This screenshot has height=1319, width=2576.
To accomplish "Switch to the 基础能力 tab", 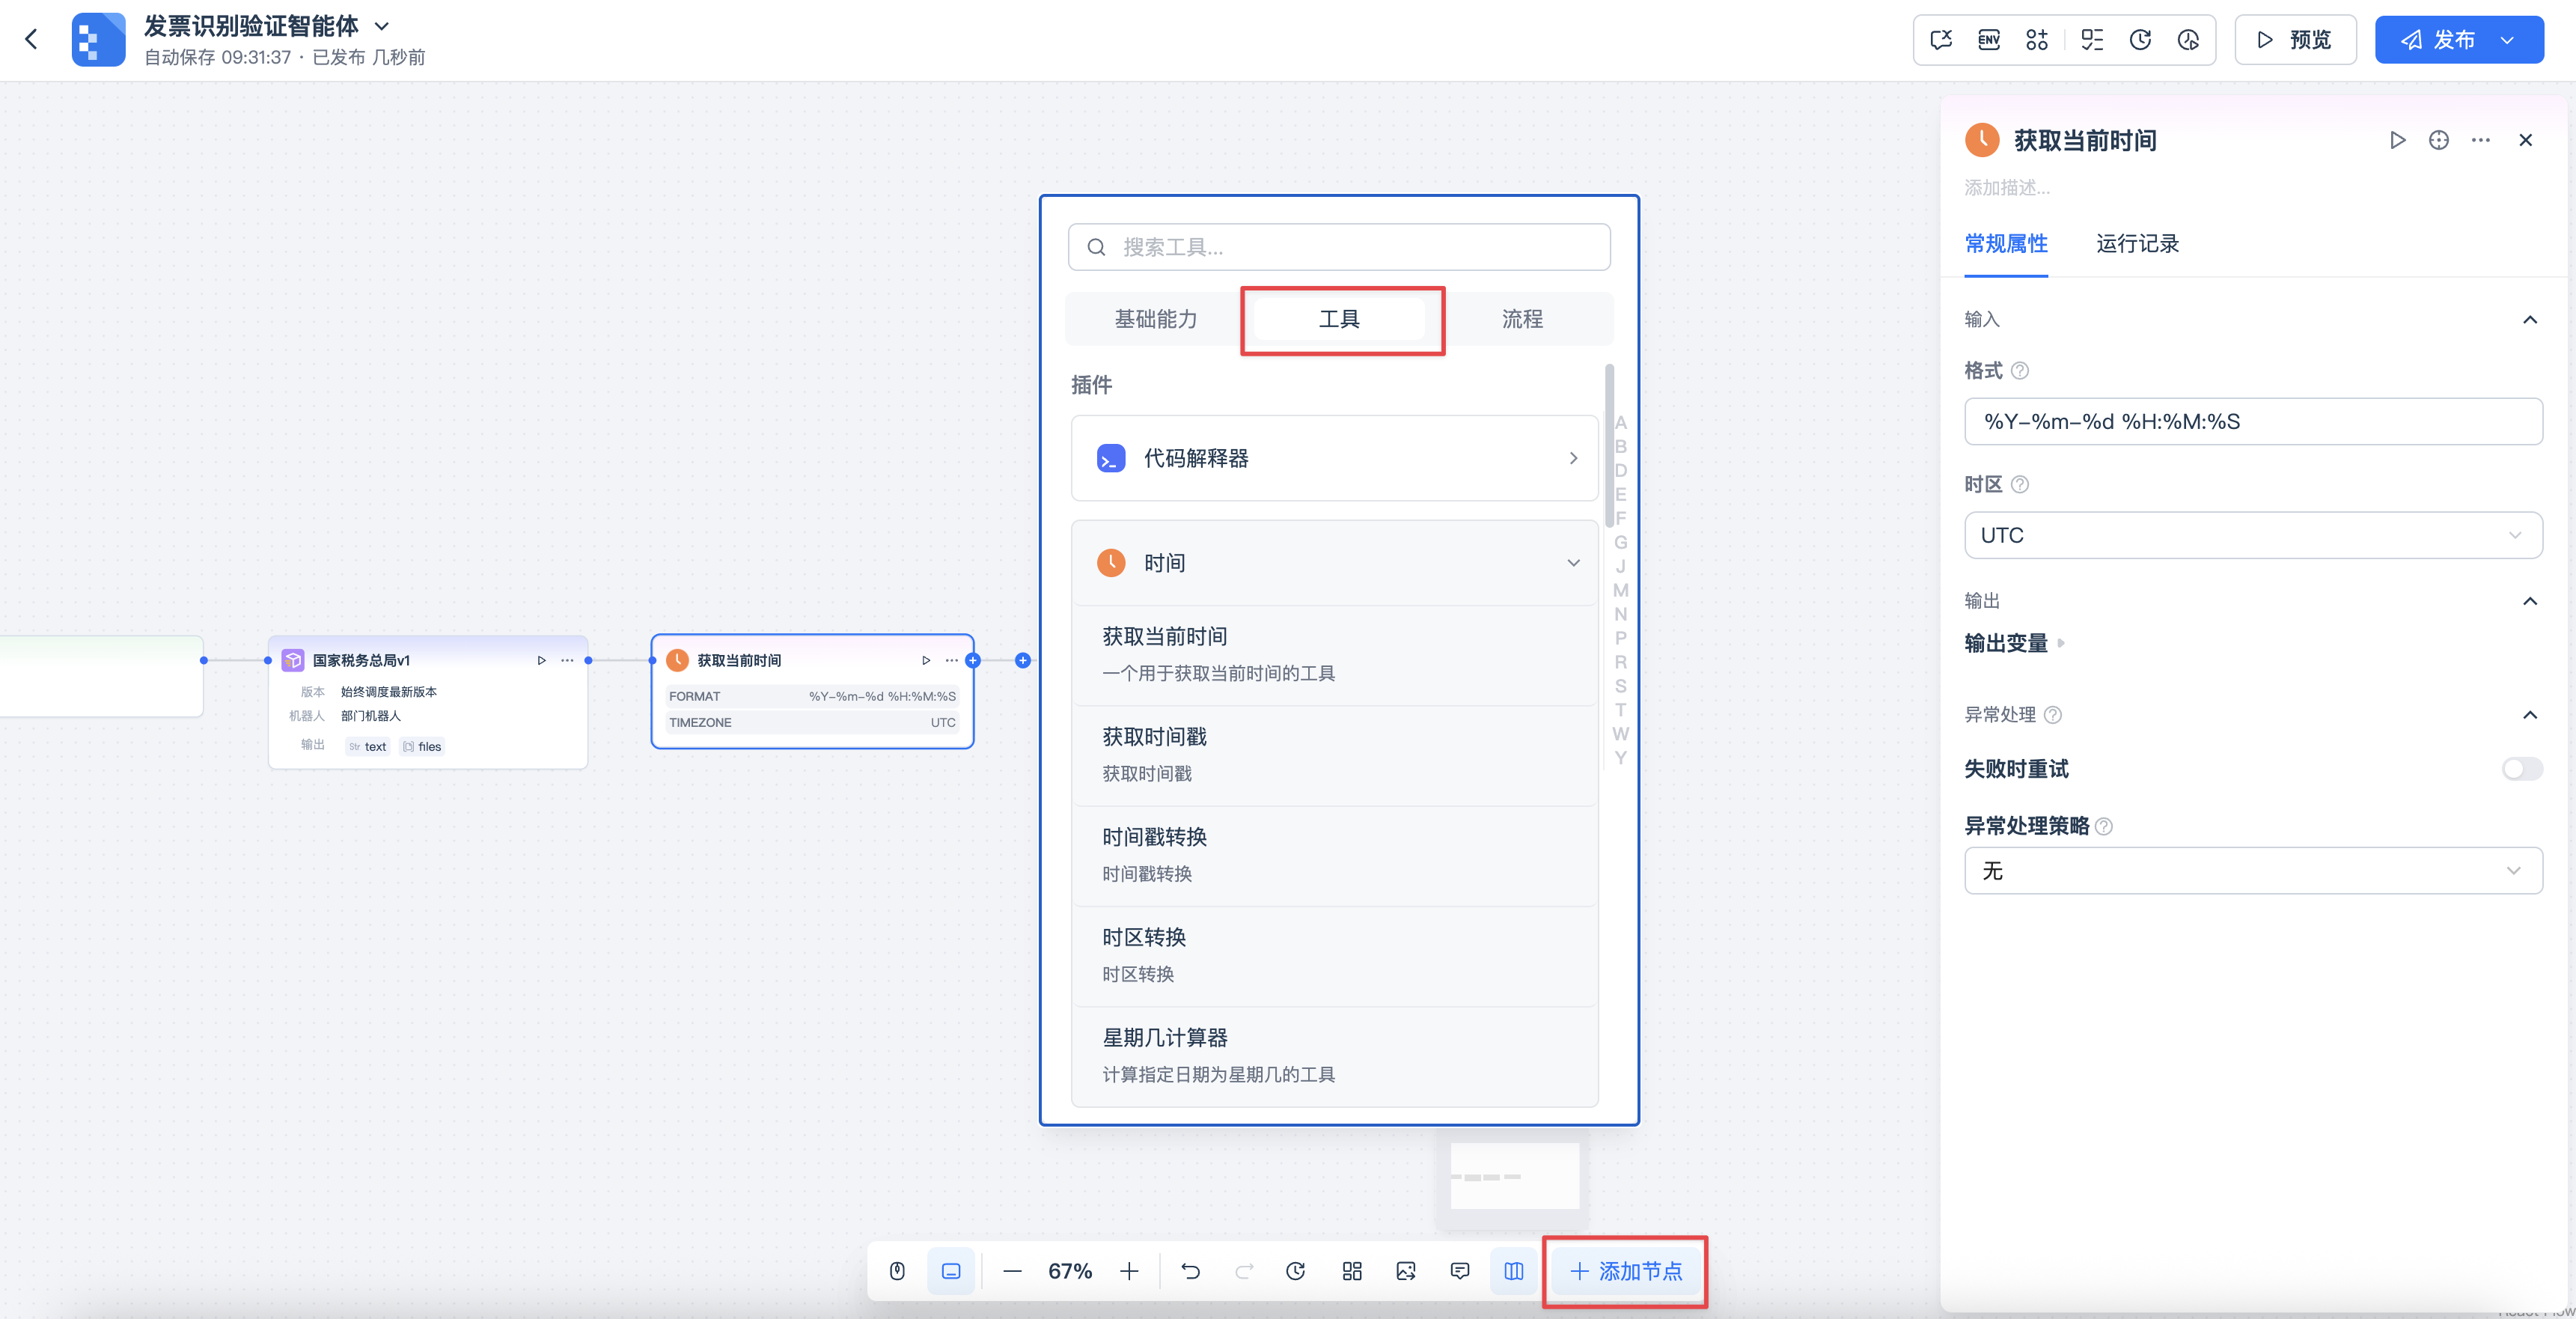I will 1155,319.
